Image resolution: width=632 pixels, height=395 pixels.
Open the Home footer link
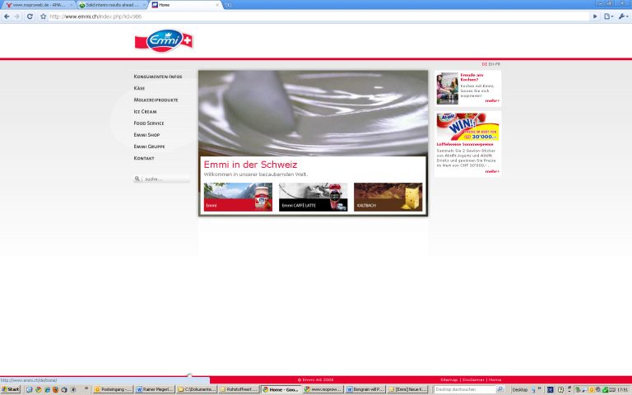tap(495, 379)
